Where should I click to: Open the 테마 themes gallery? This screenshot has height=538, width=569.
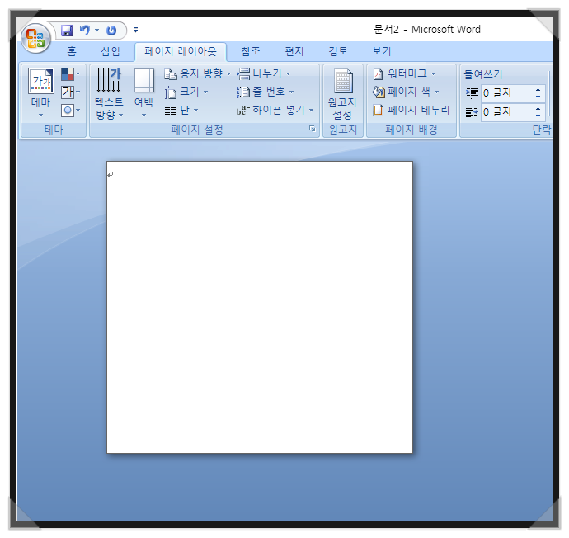pyautogui.click(x=41, y=92)
